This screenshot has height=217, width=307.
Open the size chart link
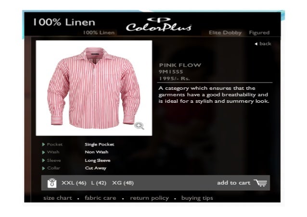click(58, 198)
